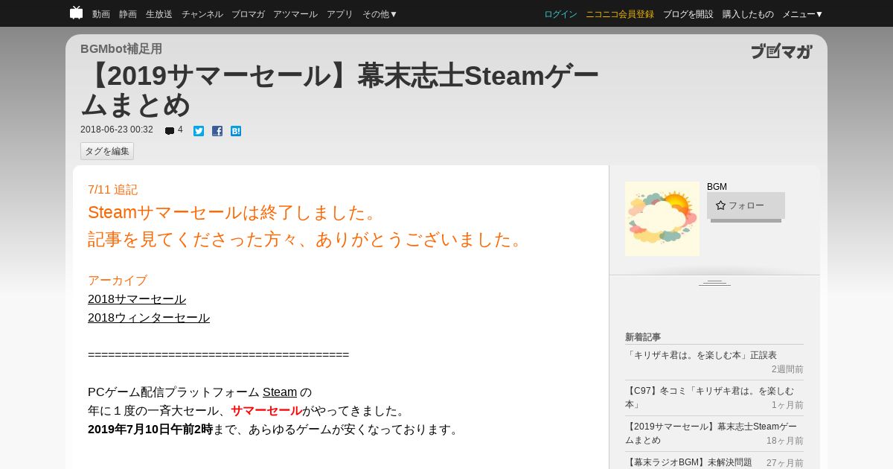Click the 新着記事 heading

click(x=643, y=337)
